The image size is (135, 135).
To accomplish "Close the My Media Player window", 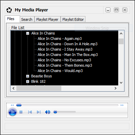I will point(125,10).
